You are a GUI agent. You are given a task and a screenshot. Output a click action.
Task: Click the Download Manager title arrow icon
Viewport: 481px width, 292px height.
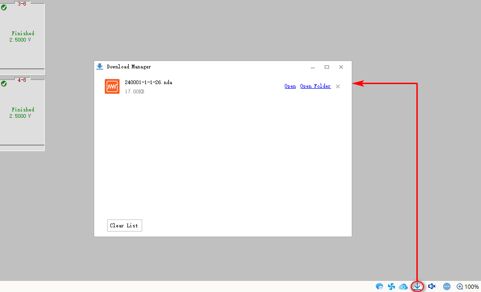[x=100, y=67]
